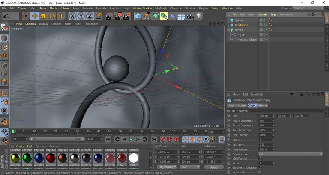This screenshot has width=329, height=175.
Task: Switch to the Phong tab
Action: coord(263,105)
